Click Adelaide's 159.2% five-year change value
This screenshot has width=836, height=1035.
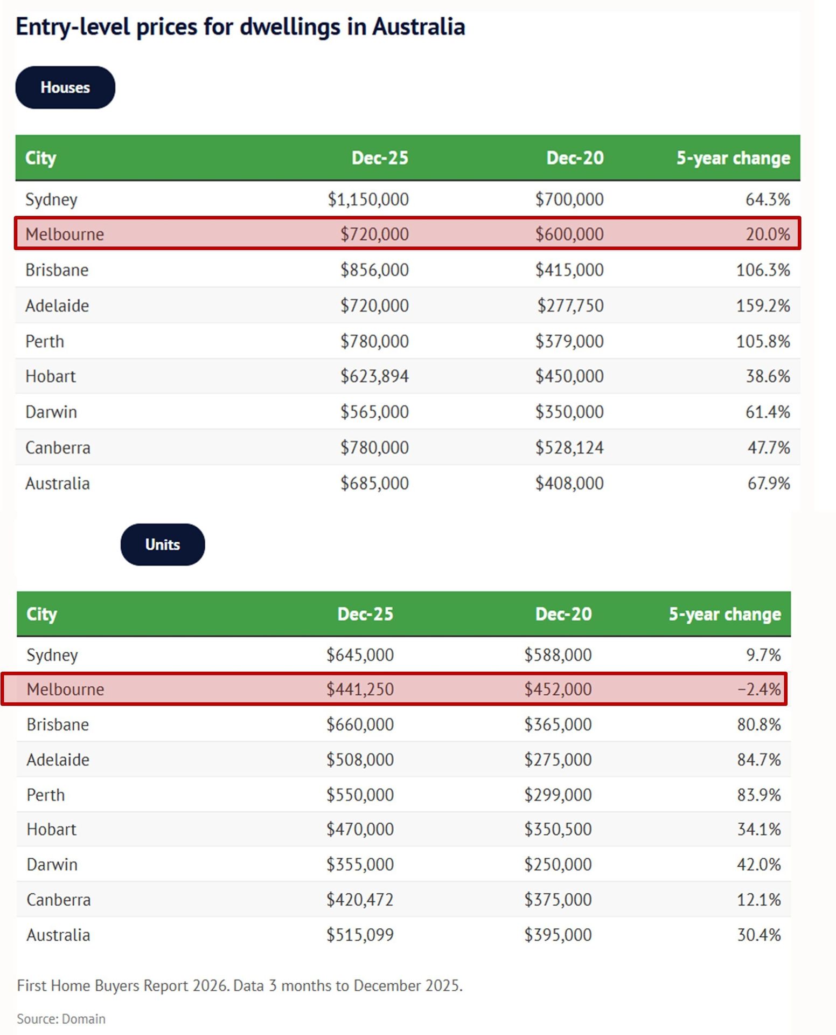point(763,306)
